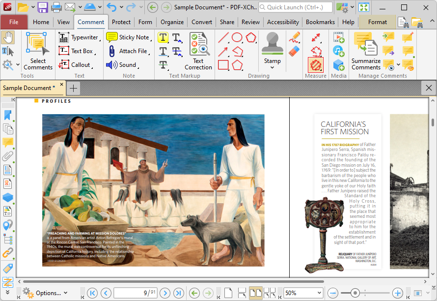Select the Oval drawing tool
The image size is (437, 301).
coord(237,37)
